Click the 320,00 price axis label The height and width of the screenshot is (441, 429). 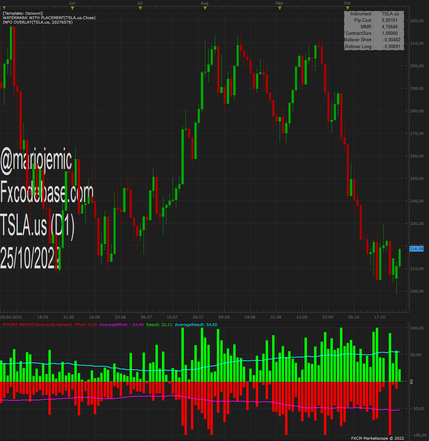[417, 21]
